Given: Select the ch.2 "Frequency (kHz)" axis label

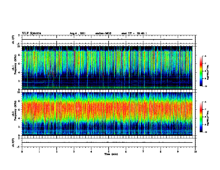Looking at the screenshot, I should click(15, 111).
